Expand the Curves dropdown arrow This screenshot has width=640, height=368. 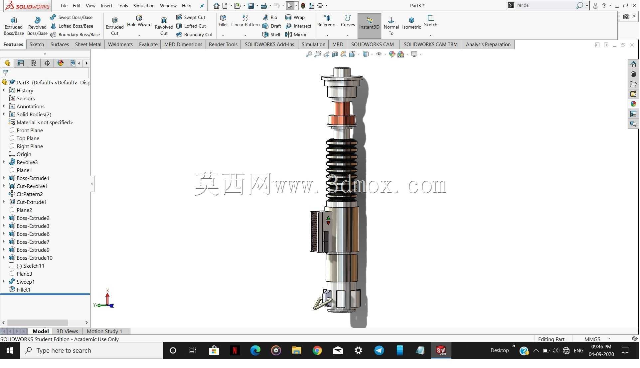click(348, 35)
